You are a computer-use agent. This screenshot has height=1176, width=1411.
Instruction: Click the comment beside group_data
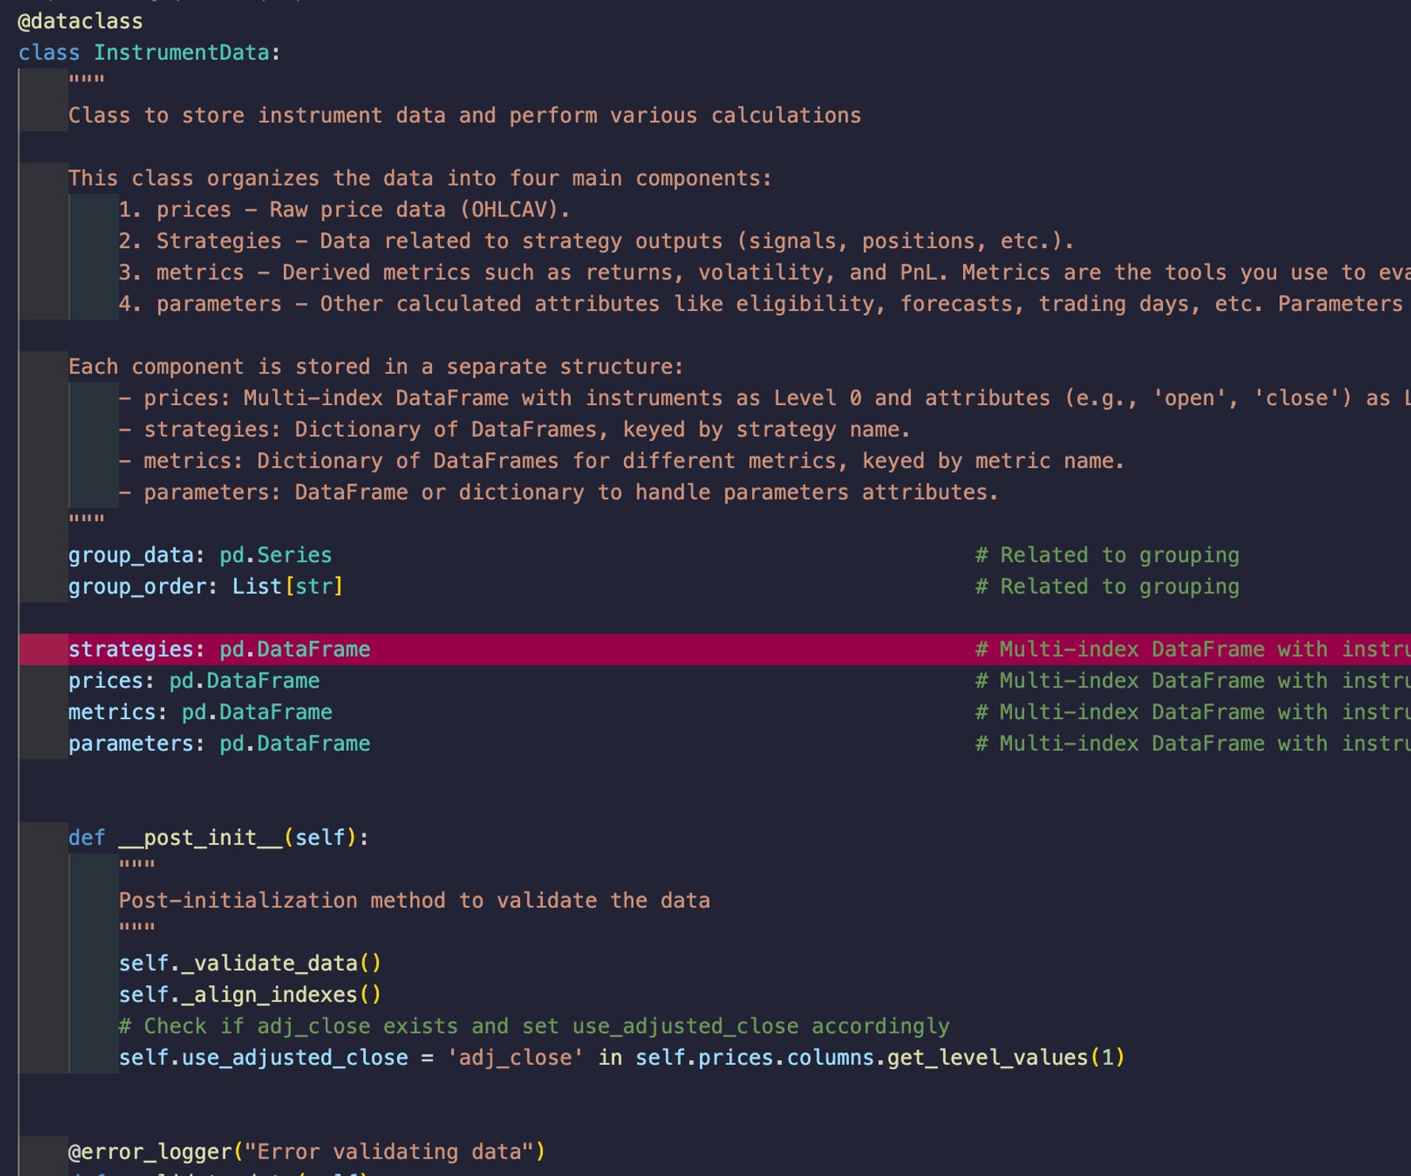pos(1107,555)
